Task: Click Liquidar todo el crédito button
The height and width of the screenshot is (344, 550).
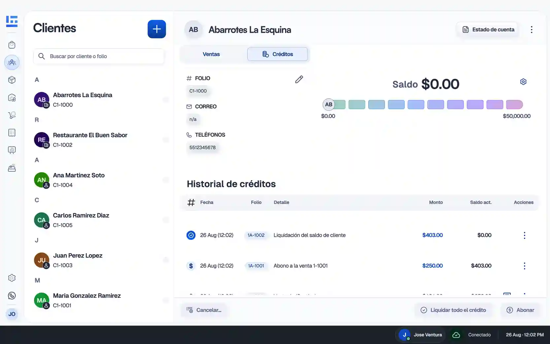Action: point(453,310)
